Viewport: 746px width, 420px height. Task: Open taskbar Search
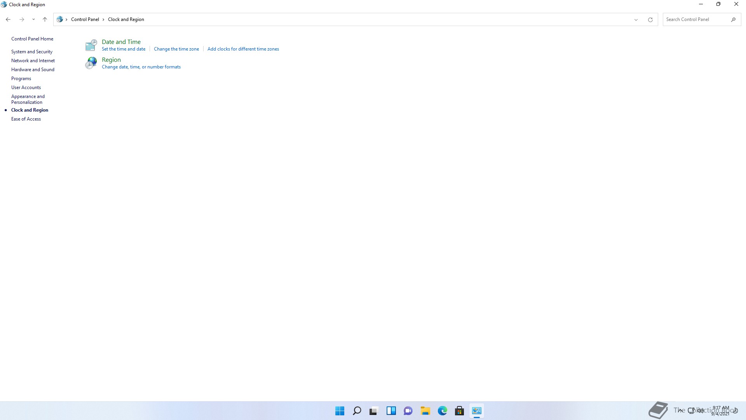pyautogui.click(x=357, y=411)
